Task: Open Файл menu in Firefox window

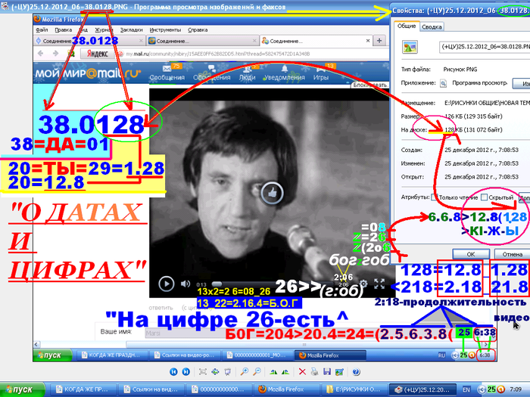Action: tap(42, 29)
